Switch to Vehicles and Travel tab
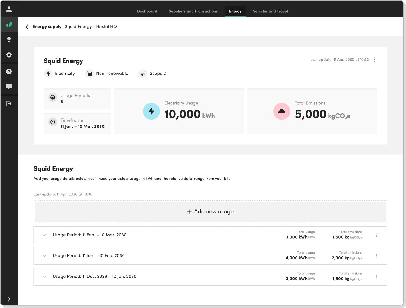The height and width of the screenshot is (308, 406). pos(271,11)
